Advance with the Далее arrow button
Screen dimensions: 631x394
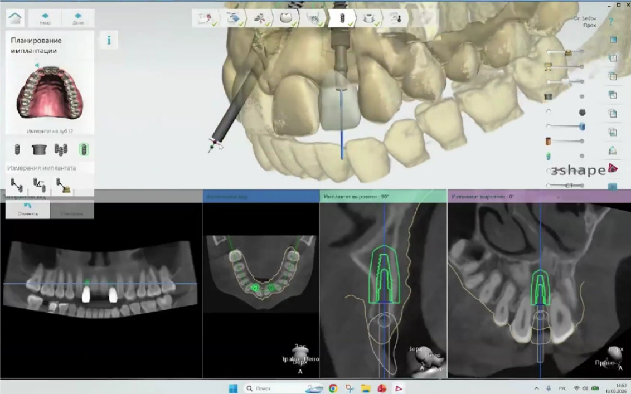[x=78, y=18]
